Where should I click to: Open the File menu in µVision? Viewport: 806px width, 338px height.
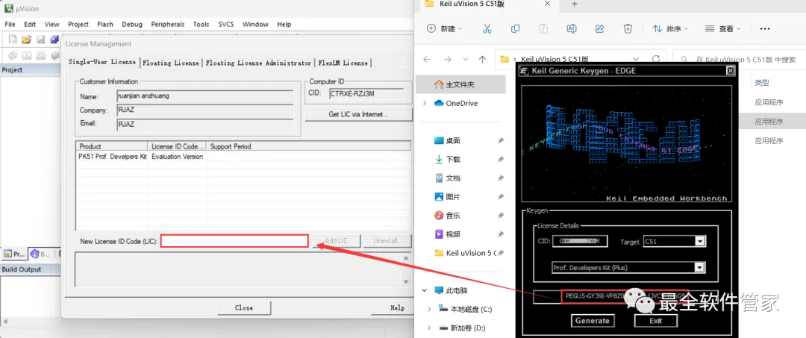point(10,24)
